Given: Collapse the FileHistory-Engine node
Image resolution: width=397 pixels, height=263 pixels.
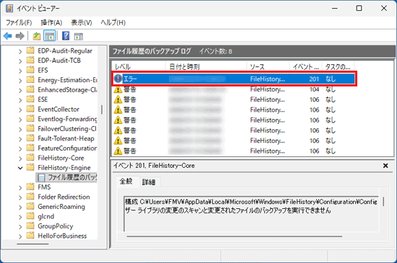Looking at the screenshot, I should [x=20, y=168].
